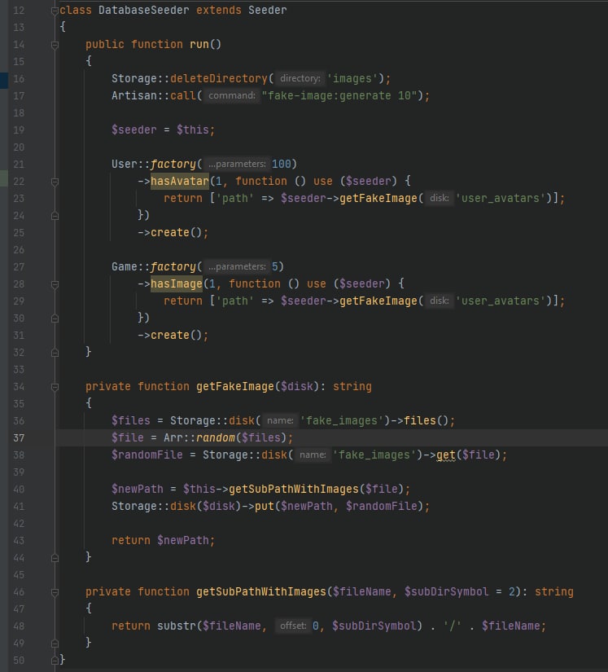Screen dimensions: 608x672
Task: Click the deleteDirectory method name
Action: click(x=219, y=78)
